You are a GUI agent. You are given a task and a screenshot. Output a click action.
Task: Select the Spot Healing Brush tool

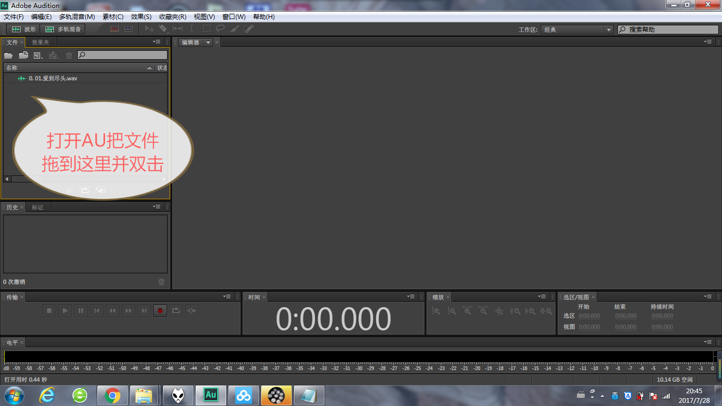(x=249, y=29)
